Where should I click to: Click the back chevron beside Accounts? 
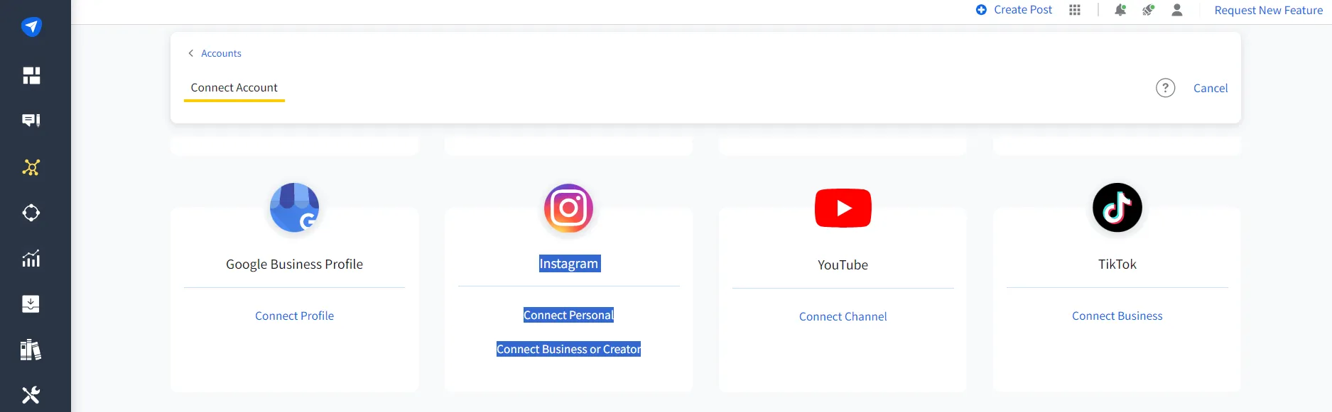(x=190, y=53)
